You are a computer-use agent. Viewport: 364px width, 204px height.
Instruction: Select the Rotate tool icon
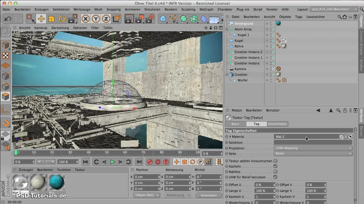coord(62,19)
